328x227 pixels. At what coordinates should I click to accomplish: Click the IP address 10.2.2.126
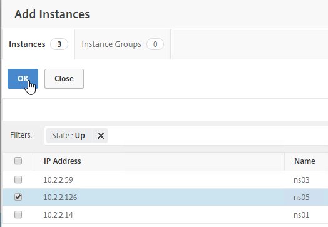[x=60, y=198]
